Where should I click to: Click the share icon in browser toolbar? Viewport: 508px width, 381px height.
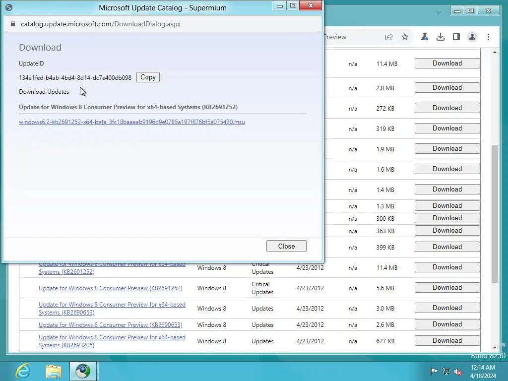click(389, 37)
